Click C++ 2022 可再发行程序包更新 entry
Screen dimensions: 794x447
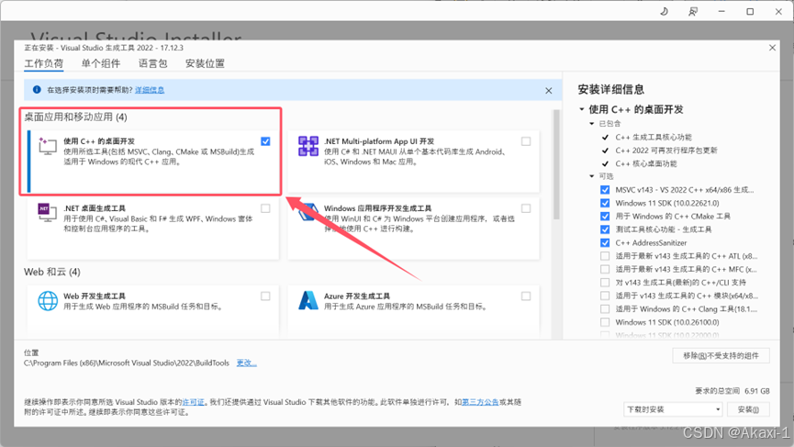[666, 151]
